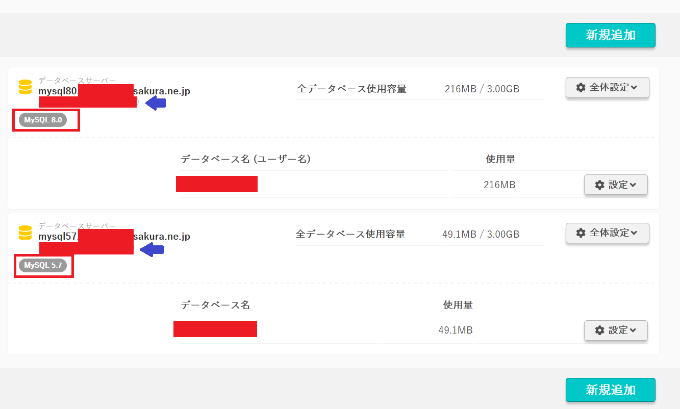Click the mysql57 database server icon
Viewport: 680px width, 409px height.
click(25, 233)
